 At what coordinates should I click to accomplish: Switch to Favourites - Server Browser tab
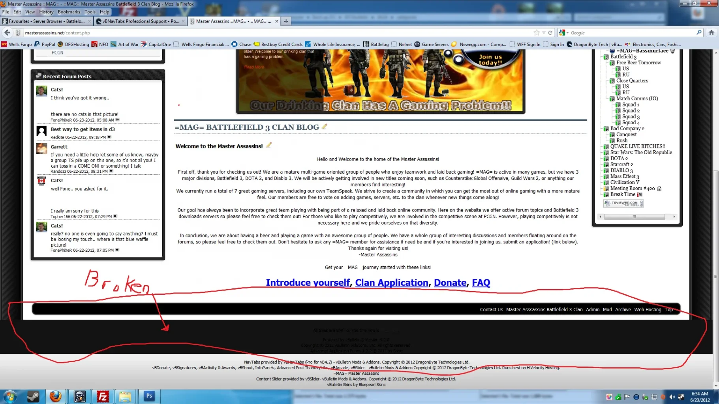tap(47, 21)
